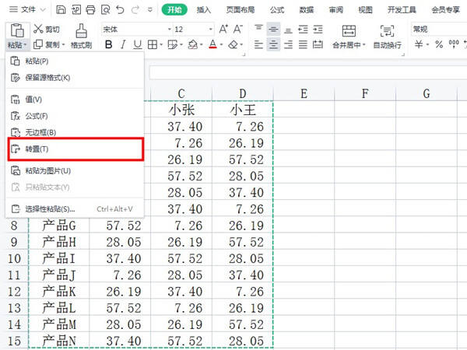
Task: Expand quick access toolbar customize arrow
Action: 150,10
